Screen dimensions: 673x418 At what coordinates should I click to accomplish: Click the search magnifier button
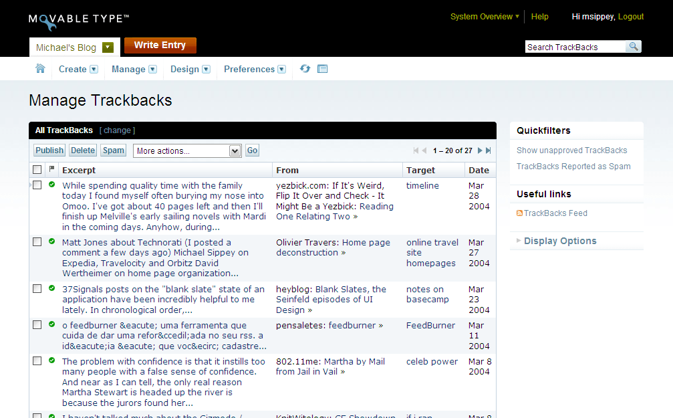click(x=634, y=46)
